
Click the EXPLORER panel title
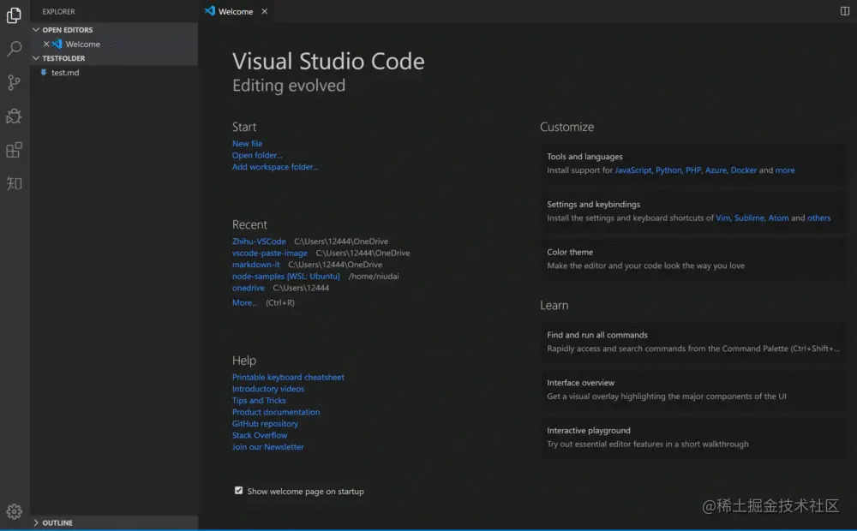pos(58,11)
